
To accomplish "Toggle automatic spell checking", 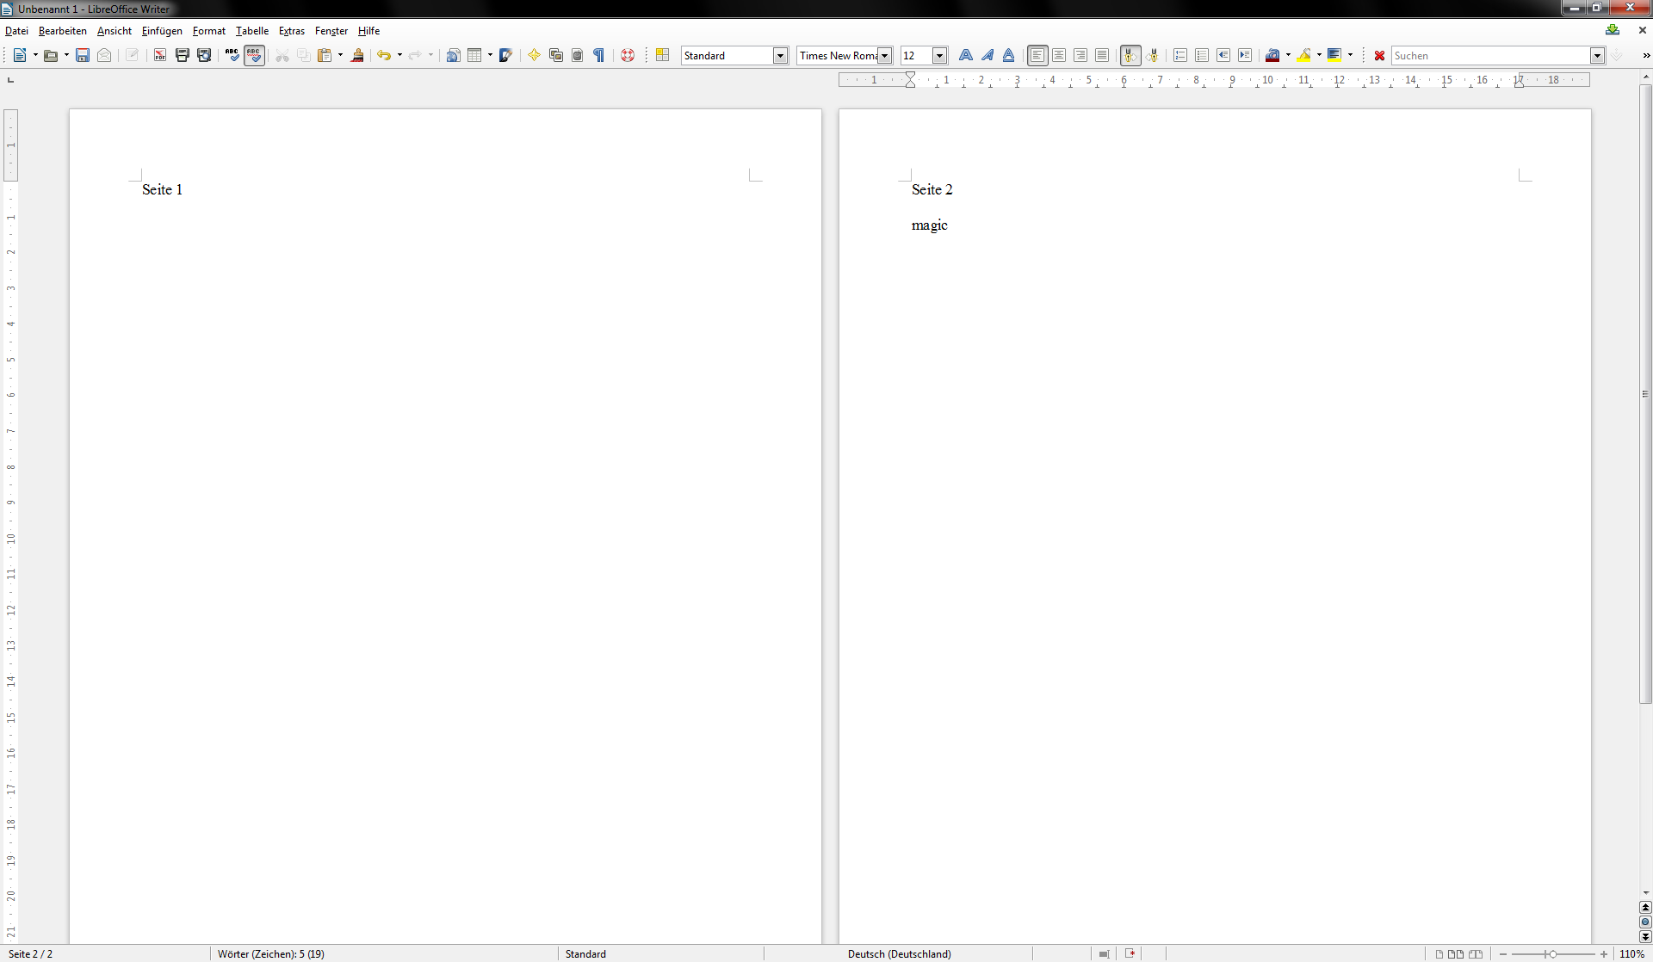I will [x=254, y=55].
